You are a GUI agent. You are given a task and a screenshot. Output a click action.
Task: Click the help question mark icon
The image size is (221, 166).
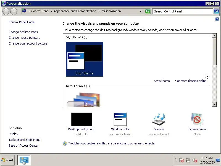click(217, 19)
